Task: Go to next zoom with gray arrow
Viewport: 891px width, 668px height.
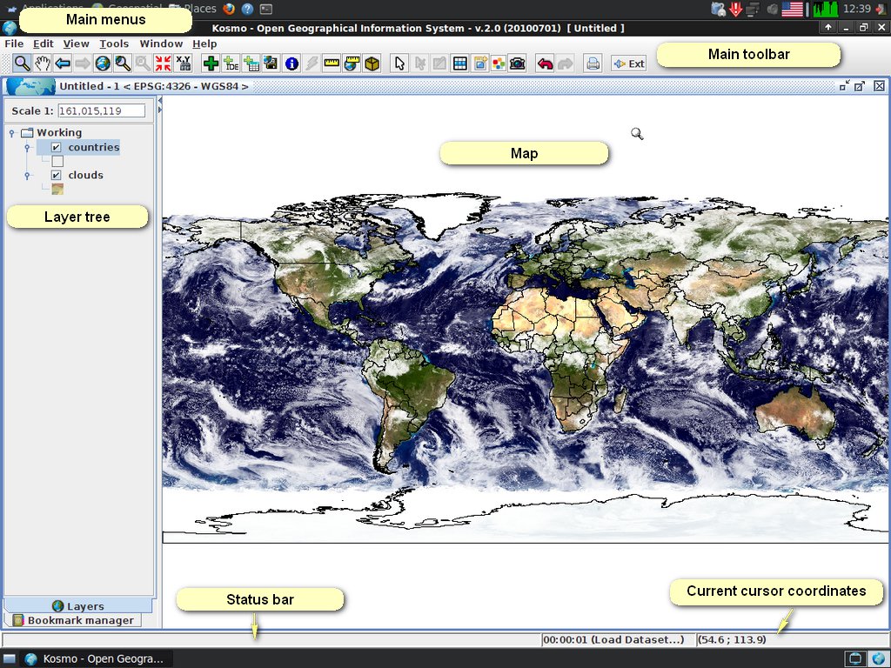Action: [x=83, y=63]
